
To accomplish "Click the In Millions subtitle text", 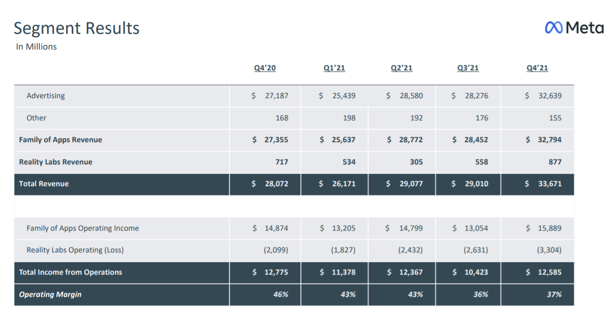I will click(36, 47).
